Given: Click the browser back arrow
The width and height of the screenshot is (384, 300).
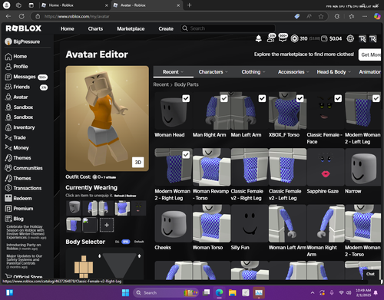Looking at the screenshot, I should (8, 16).
